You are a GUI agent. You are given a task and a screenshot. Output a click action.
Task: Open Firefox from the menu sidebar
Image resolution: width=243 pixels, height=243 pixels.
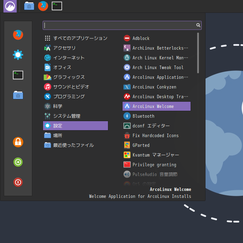click(18, 35)
